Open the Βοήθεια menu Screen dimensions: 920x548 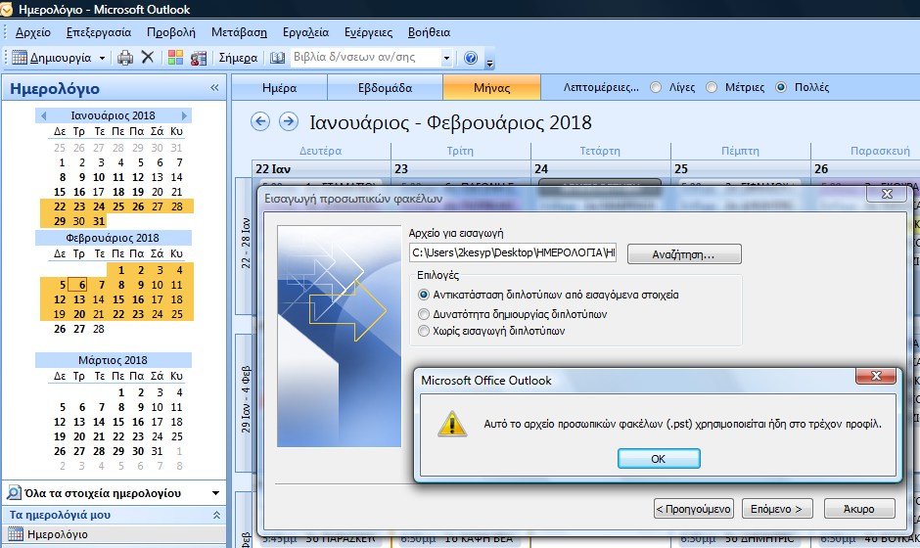pyautogui.click(x=429, y=32)
